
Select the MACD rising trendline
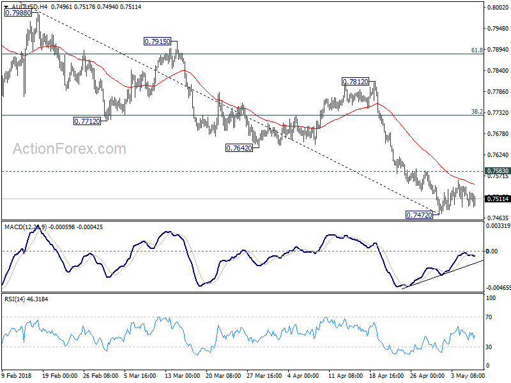coord(443,274)
